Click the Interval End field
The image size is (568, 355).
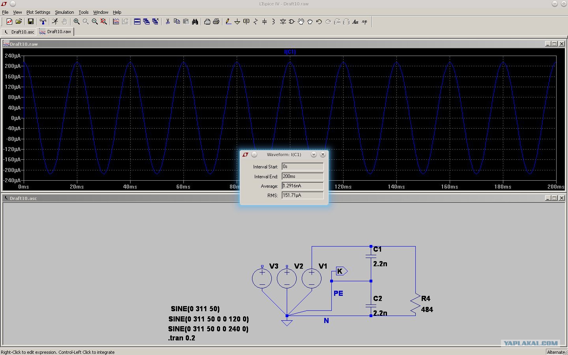(x=303, y=176)
